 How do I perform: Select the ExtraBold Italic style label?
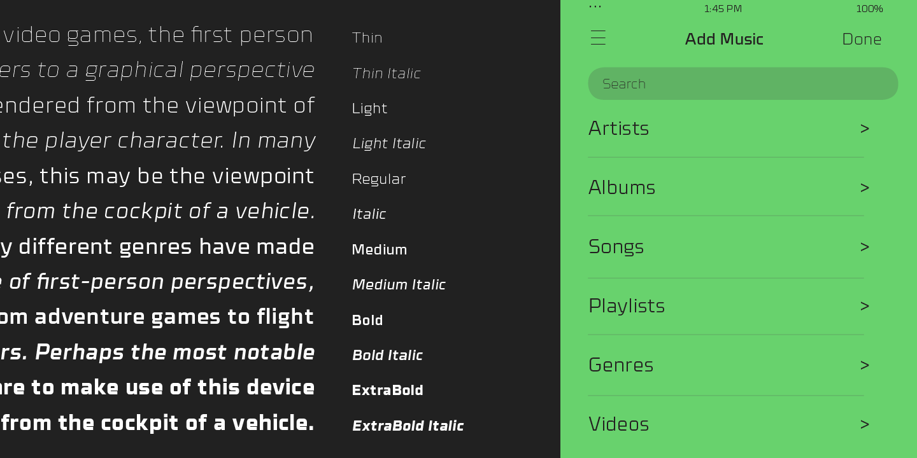[x=408, y=426]
